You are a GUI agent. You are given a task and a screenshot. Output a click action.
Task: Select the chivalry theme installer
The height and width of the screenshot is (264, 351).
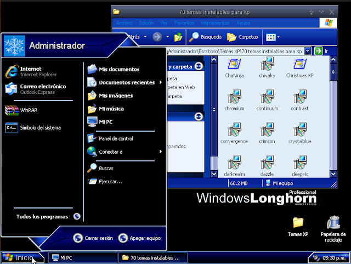pos(267,68)
